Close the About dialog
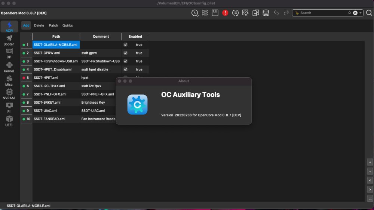The height and width of the screenshot is (210, 374). coord(120,81)
